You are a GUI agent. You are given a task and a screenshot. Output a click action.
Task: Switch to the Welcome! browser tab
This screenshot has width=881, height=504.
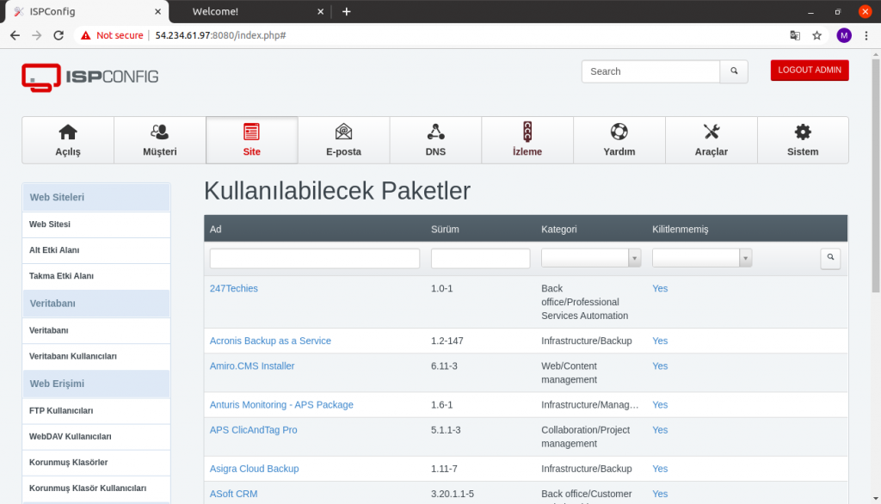250,11
